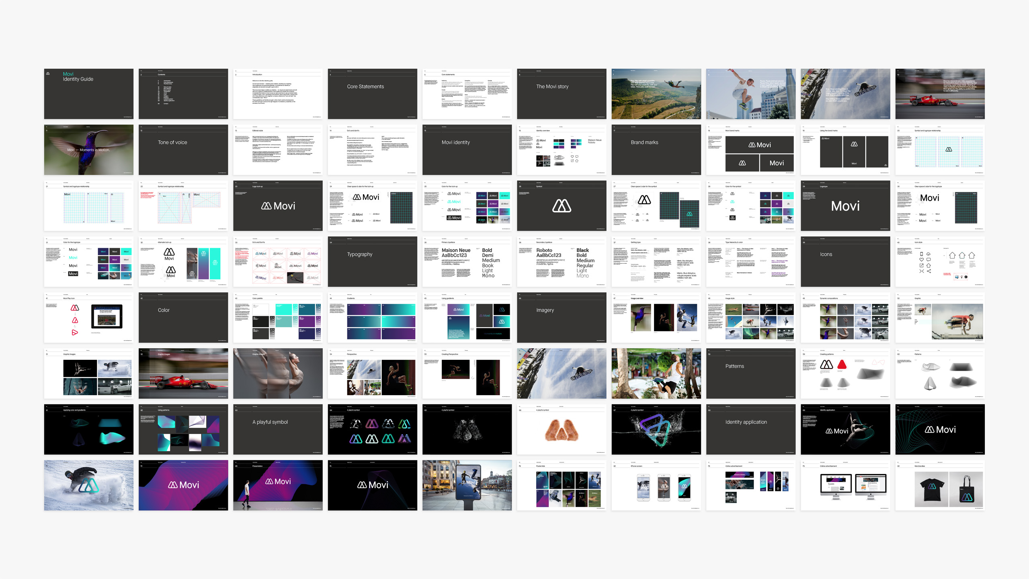
Task: Open the A playful symbol section slide
Action: [278, 429]
